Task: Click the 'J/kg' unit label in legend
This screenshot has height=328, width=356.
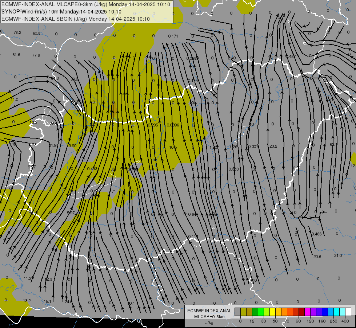Action: point(209,322)
